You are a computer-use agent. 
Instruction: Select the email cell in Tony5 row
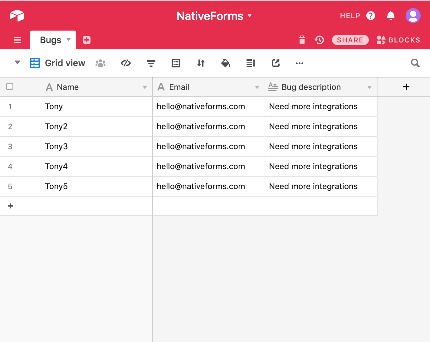(209, 186)
